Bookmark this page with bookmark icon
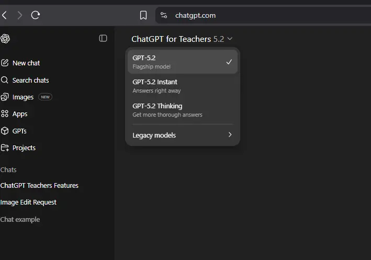371x260 pixels. [143, 15]
